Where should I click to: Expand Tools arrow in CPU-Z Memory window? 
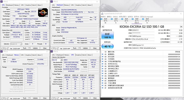(29, 98)
